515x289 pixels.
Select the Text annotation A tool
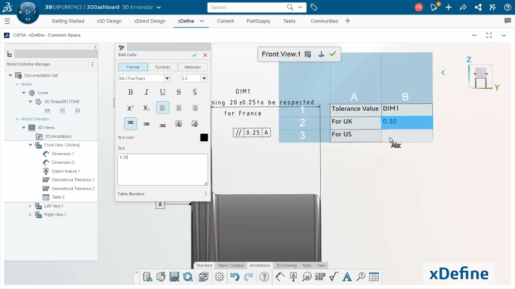(347, 277)
